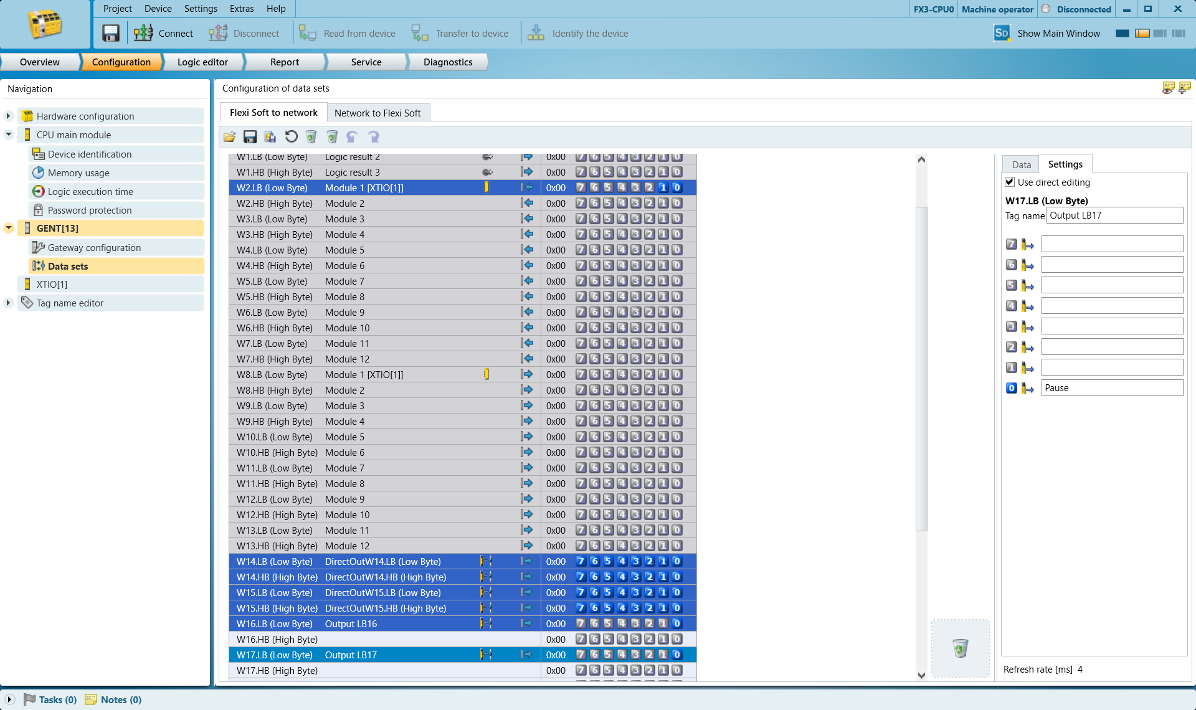Viewport: 1196px width, 710px height.
Task: Uncheck Use direct editing checkbox
Action: pos(1010,182)
